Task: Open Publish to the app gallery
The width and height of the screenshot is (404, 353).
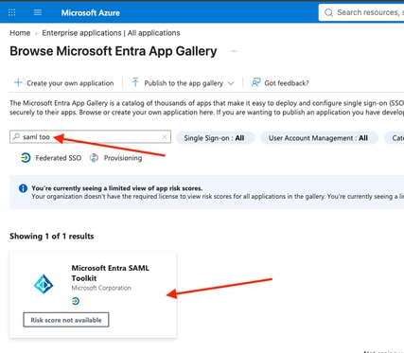Action: point(184,83)
